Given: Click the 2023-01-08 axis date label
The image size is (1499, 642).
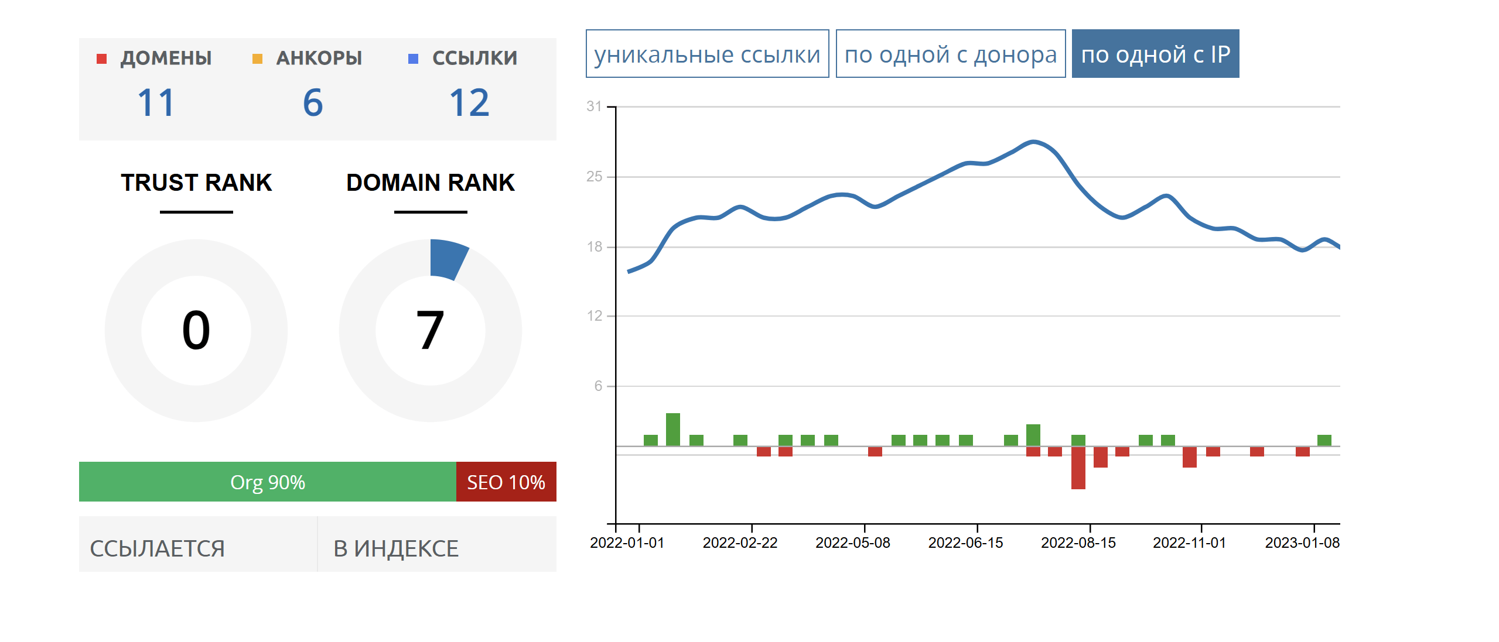Looking at the screenshot, I should click(x=1302, y=543).
